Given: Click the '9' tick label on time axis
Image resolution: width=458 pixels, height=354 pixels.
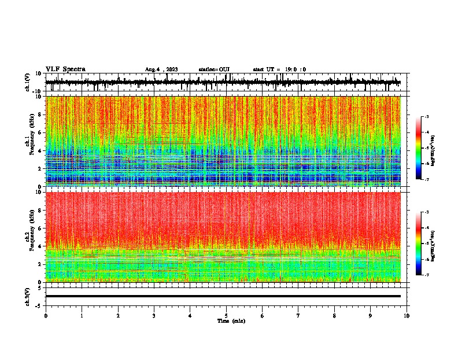Looking at the screenshot, I should [371, 316].
